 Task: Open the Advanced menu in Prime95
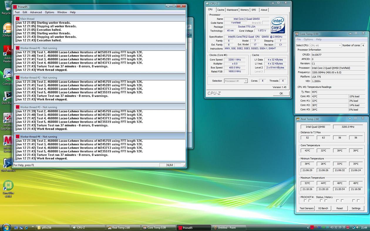pos(36,12)
